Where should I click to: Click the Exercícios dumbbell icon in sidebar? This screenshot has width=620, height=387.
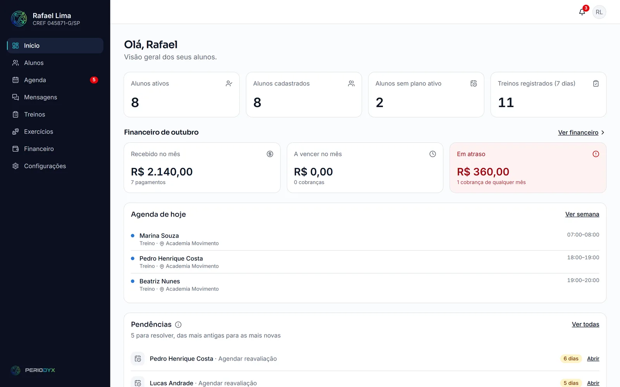[15, 132]
